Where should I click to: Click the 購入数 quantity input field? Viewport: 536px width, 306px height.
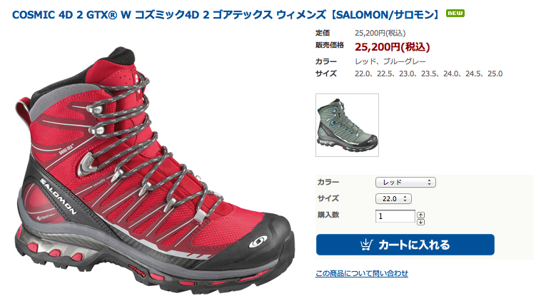click(x=395, y=216)
